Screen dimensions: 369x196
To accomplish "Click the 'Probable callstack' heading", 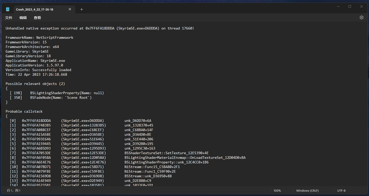I will click(x=24, y=111).
